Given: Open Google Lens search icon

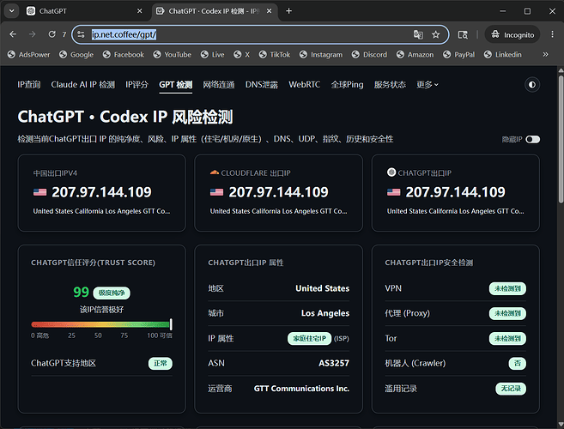Looking at the screenshot, I should coord(463,34).
